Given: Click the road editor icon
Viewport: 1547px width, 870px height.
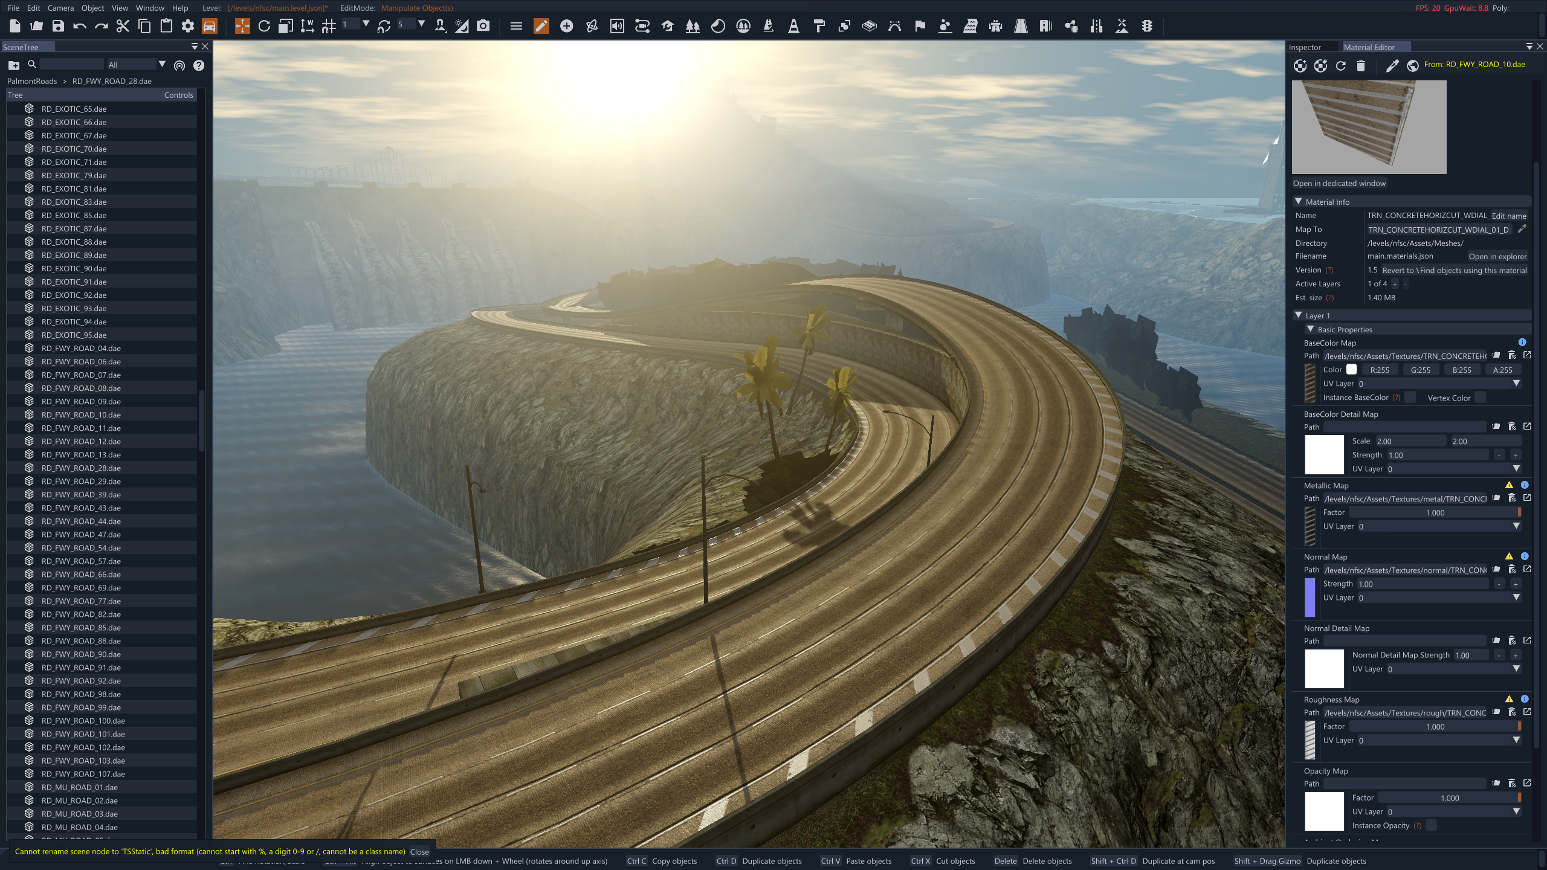Looking at the screenshot, I should pos(1021,26).
